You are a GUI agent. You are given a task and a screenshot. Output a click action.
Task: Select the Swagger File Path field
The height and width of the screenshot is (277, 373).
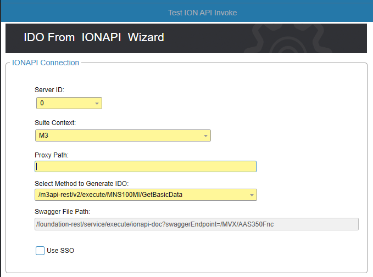click(x=197, y=224)
